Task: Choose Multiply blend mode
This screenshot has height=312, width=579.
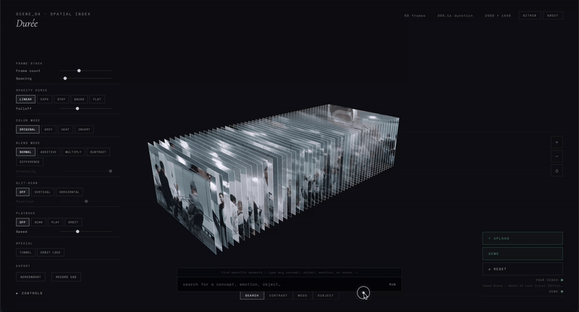Action: pos(73,152)
